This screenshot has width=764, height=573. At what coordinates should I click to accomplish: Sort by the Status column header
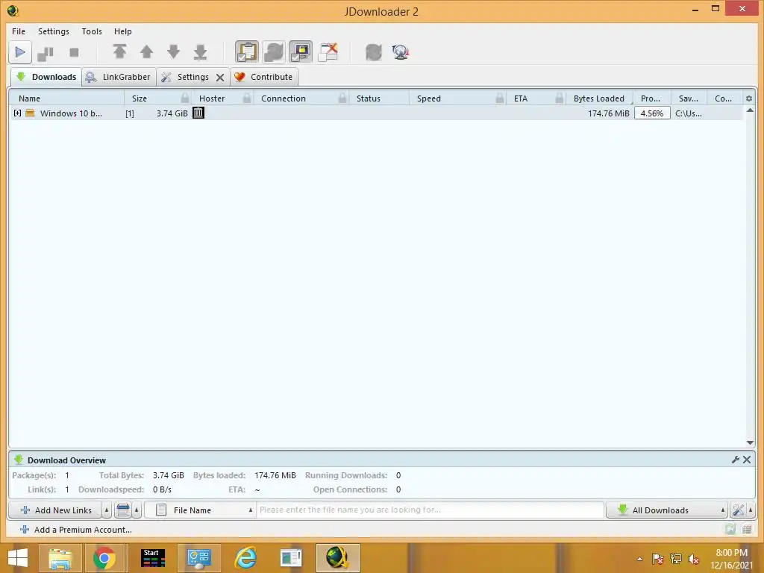click(x=380, y=98)
